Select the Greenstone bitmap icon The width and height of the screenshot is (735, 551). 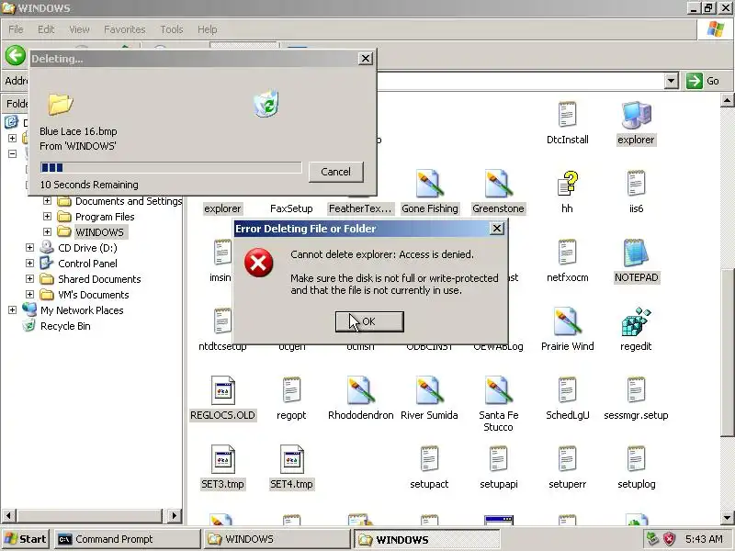pos(498,183)
